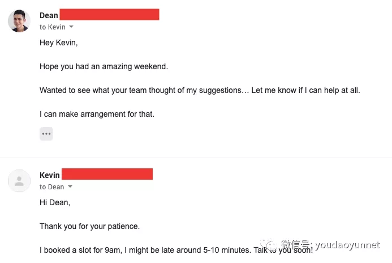Screen dimensions: 392x263
Task: Click red redacted bar beside Dean
Action: click(x=109, y=15)
